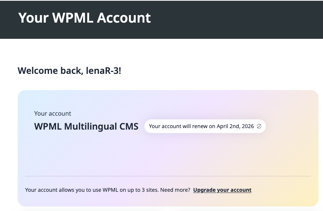Open the Upgrade your account link

tap(222, 190)
